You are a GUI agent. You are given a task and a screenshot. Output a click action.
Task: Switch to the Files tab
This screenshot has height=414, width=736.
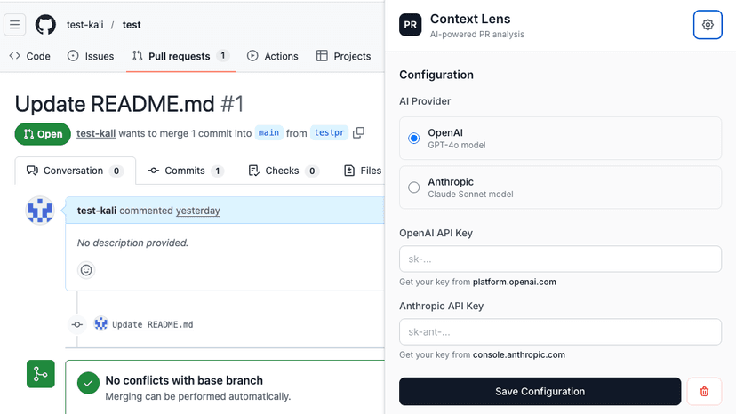click(x=363, y=171)
